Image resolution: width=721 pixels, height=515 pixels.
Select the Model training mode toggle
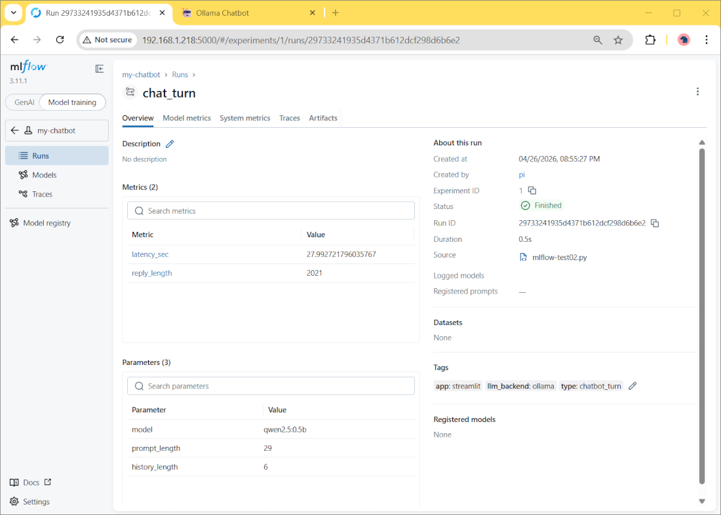(72, 102)
